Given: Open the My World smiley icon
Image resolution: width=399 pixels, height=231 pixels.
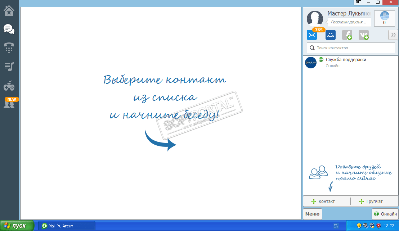Looking at the screenshot, I should (331, 35).
